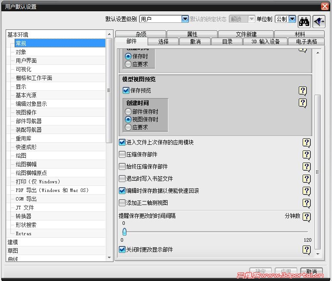Select the 部件保存时 radio button
The height and width of the screenshot is (281, 332).
click(128, 112)
